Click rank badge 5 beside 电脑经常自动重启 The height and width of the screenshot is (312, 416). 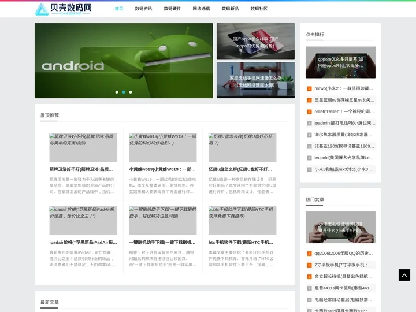click(x=309, y=300)
